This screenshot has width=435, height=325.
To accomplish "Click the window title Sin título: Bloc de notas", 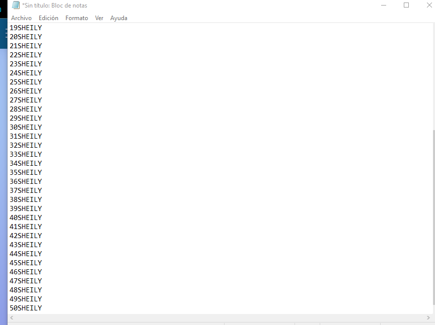I will [55, 5].
